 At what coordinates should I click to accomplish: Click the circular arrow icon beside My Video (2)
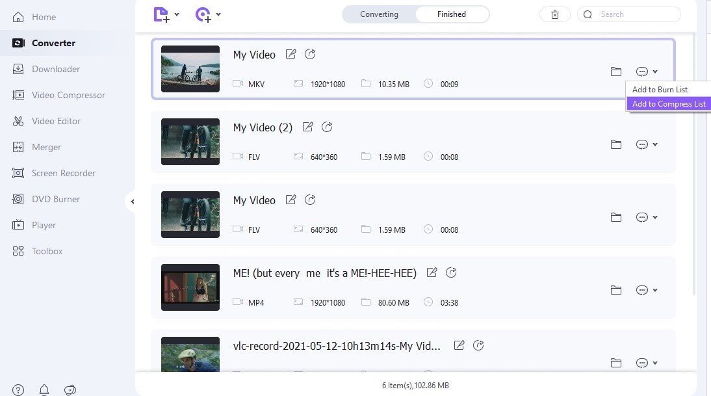327,127
